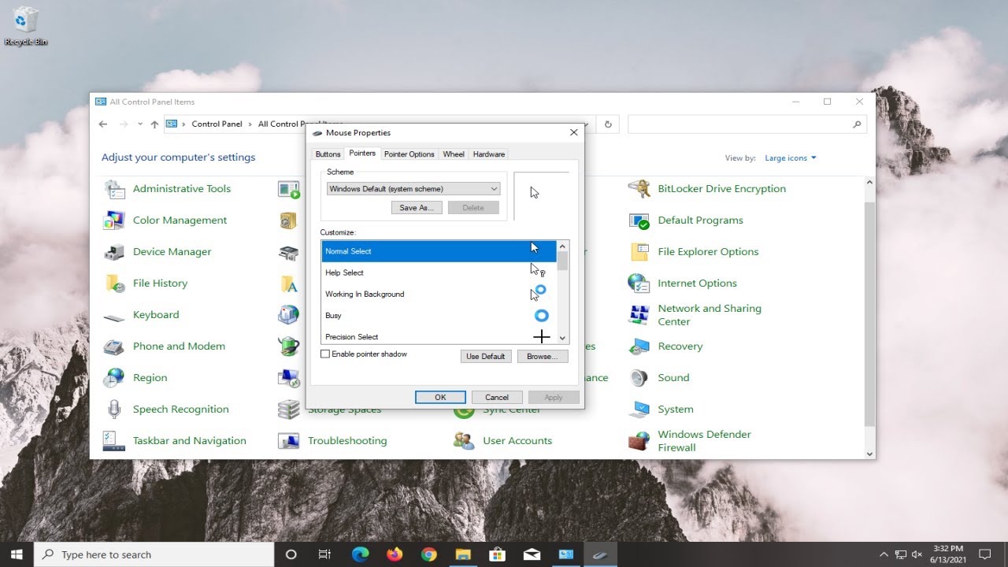Open the Region settings icon
Image resolution: width=1008 pixels, height=567 pixels.
(114, 378)
